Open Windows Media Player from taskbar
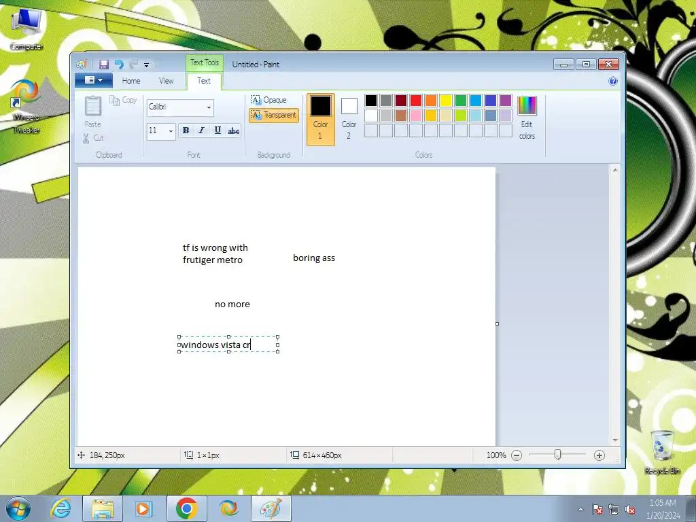 [x=143, y=508]
